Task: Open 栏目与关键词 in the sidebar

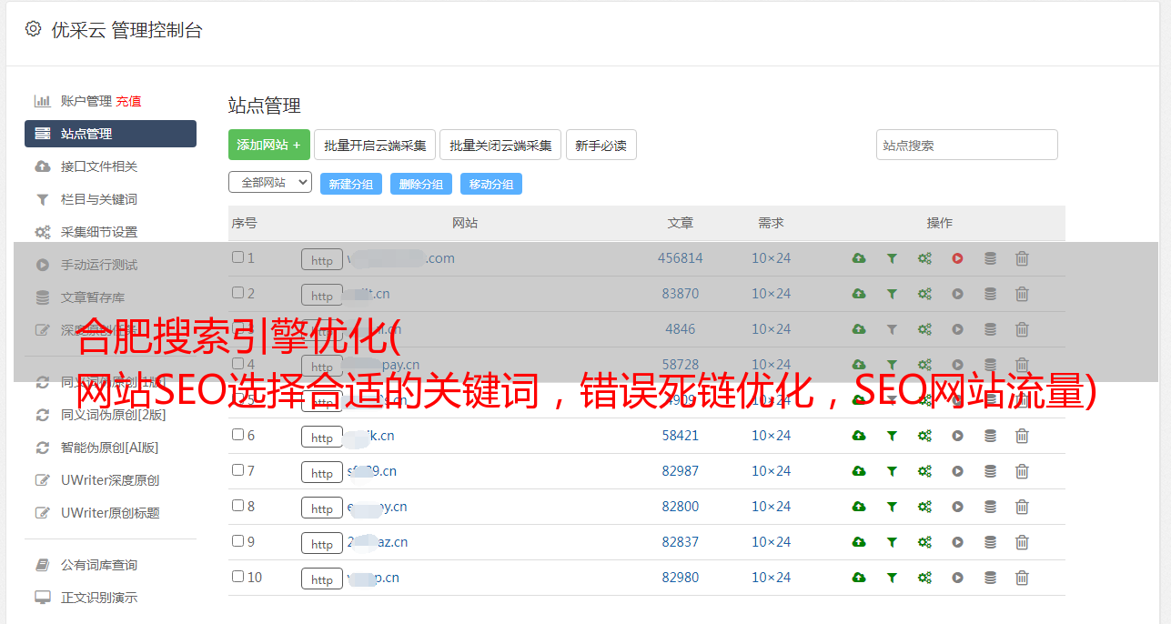Action: 98,199
